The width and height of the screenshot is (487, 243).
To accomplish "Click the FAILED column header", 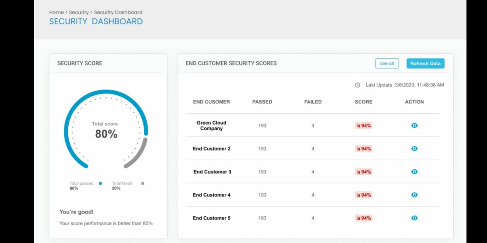I will 313,102.
